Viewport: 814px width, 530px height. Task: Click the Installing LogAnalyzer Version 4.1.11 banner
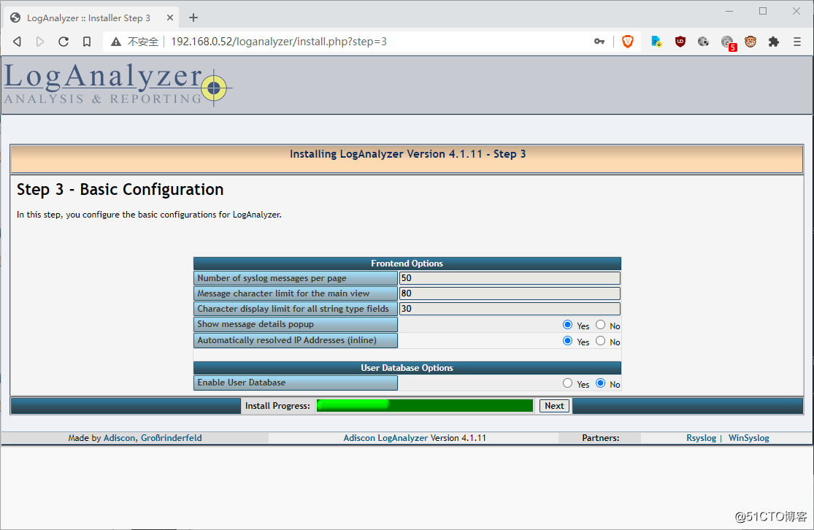tap(407, 158)
